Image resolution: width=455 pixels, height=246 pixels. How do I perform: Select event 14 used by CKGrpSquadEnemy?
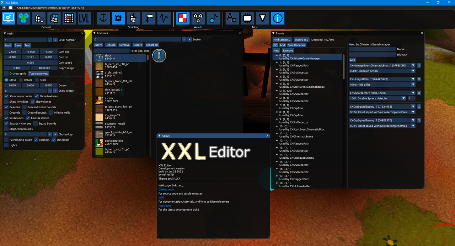307,156
